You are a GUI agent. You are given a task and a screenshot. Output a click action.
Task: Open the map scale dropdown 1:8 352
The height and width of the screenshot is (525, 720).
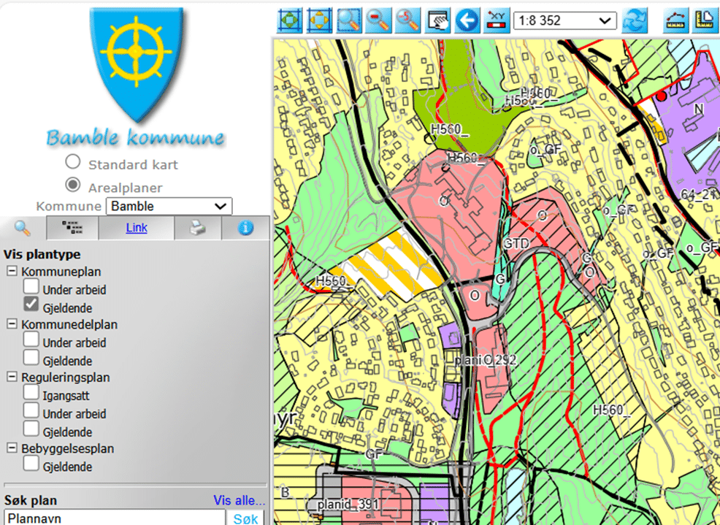pos(564,20)
